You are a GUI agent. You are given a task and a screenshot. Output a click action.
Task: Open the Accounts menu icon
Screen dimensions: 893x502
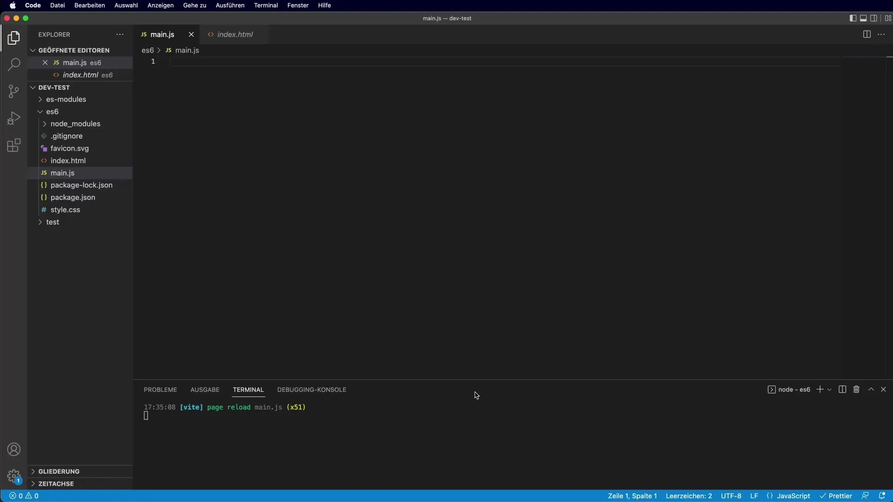tap(14, 449)
